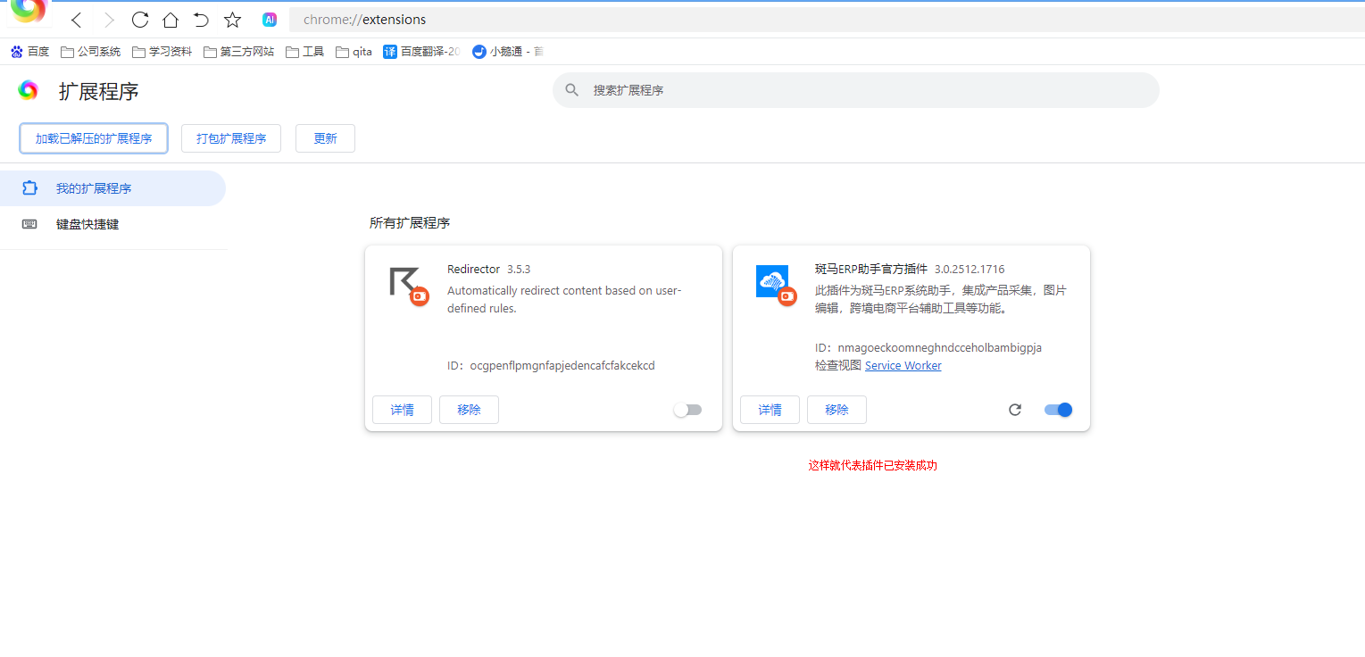
Task: Expand the 学习资料 bookmark folder
Action: (162, 52)
